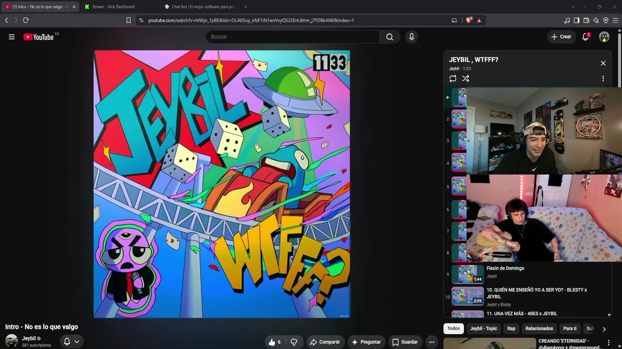
Task: Open the browser main menu
Action: coord(615,20)
